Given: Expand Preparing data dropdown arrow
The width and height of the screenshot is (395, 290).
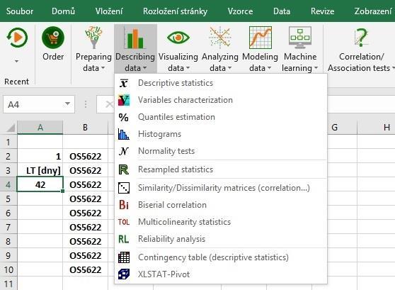Looking at the screenshot, I should pyautogui.click(x=103, y=68).
